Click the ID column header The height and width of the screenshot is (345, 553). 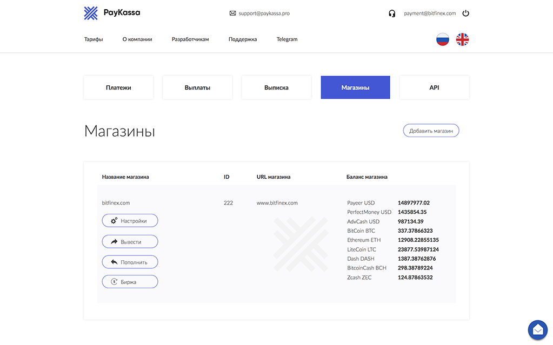[226, 177]
